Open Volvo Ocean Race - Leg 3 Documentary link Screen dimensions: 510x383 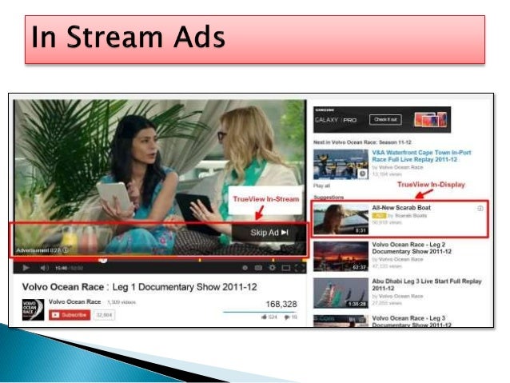412,321
